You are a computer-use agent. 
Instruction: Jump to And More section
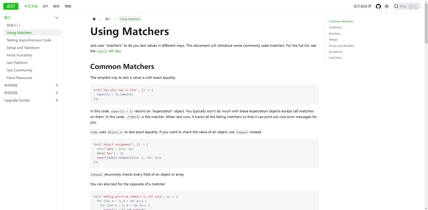(x=335, y=58)
